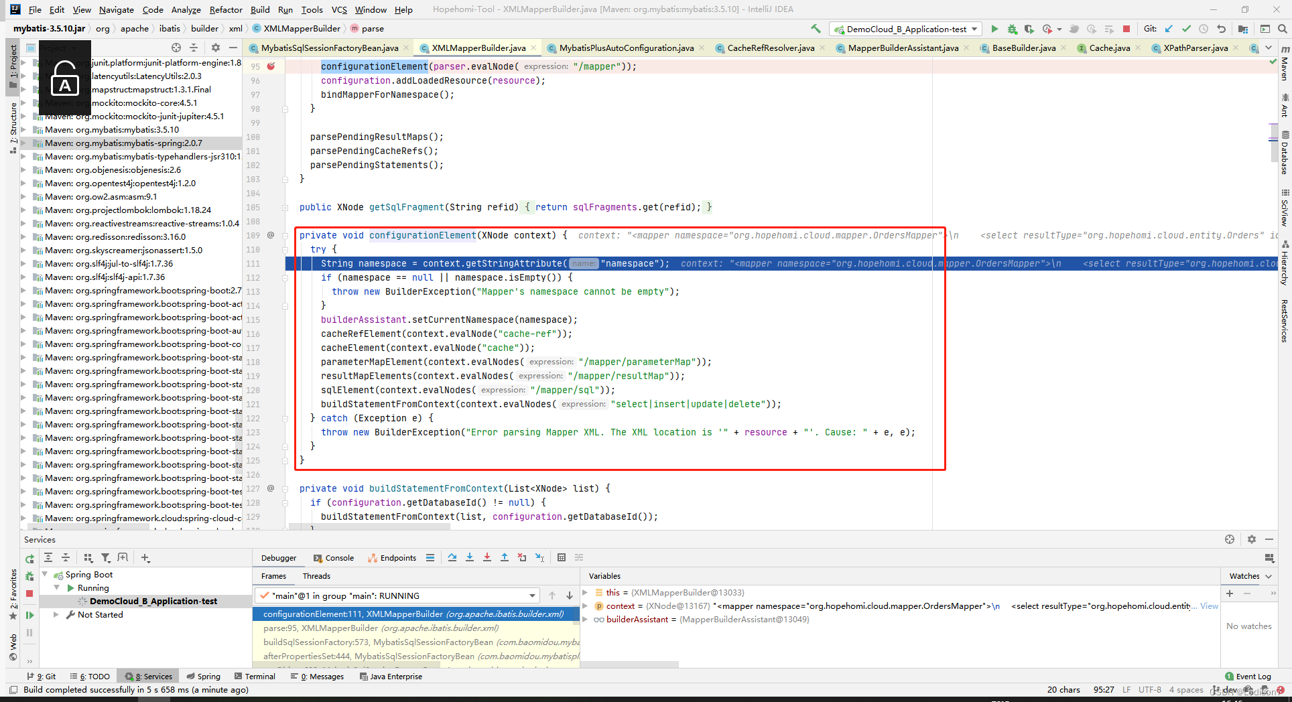
Task: Click editor vertical scrollbar marker stripe
Action: click(x=1273, y=141)
